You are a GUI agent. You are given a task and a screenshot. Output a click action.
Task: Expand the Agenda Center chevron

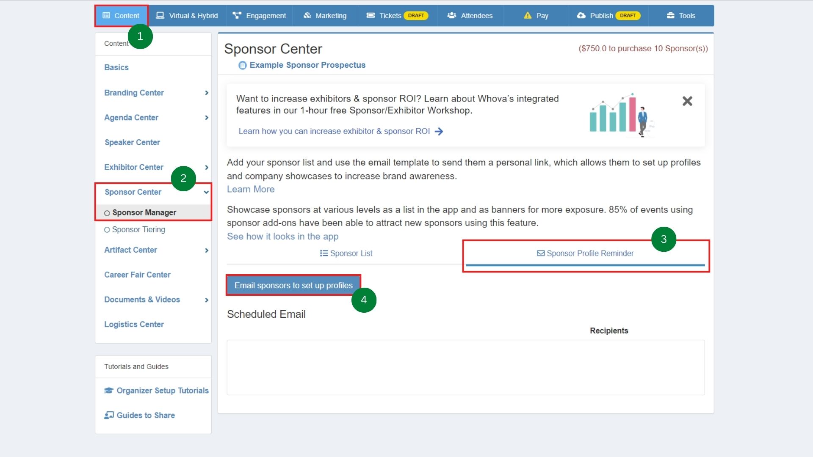[x=206, y=118]
